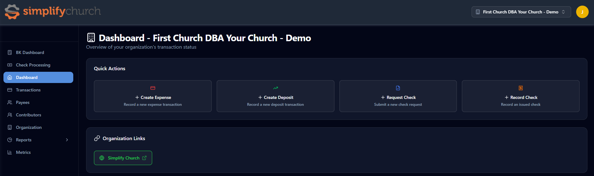Open the organization switcher dropdown
This screenshot has height=176, width=594.
(521, 12)
